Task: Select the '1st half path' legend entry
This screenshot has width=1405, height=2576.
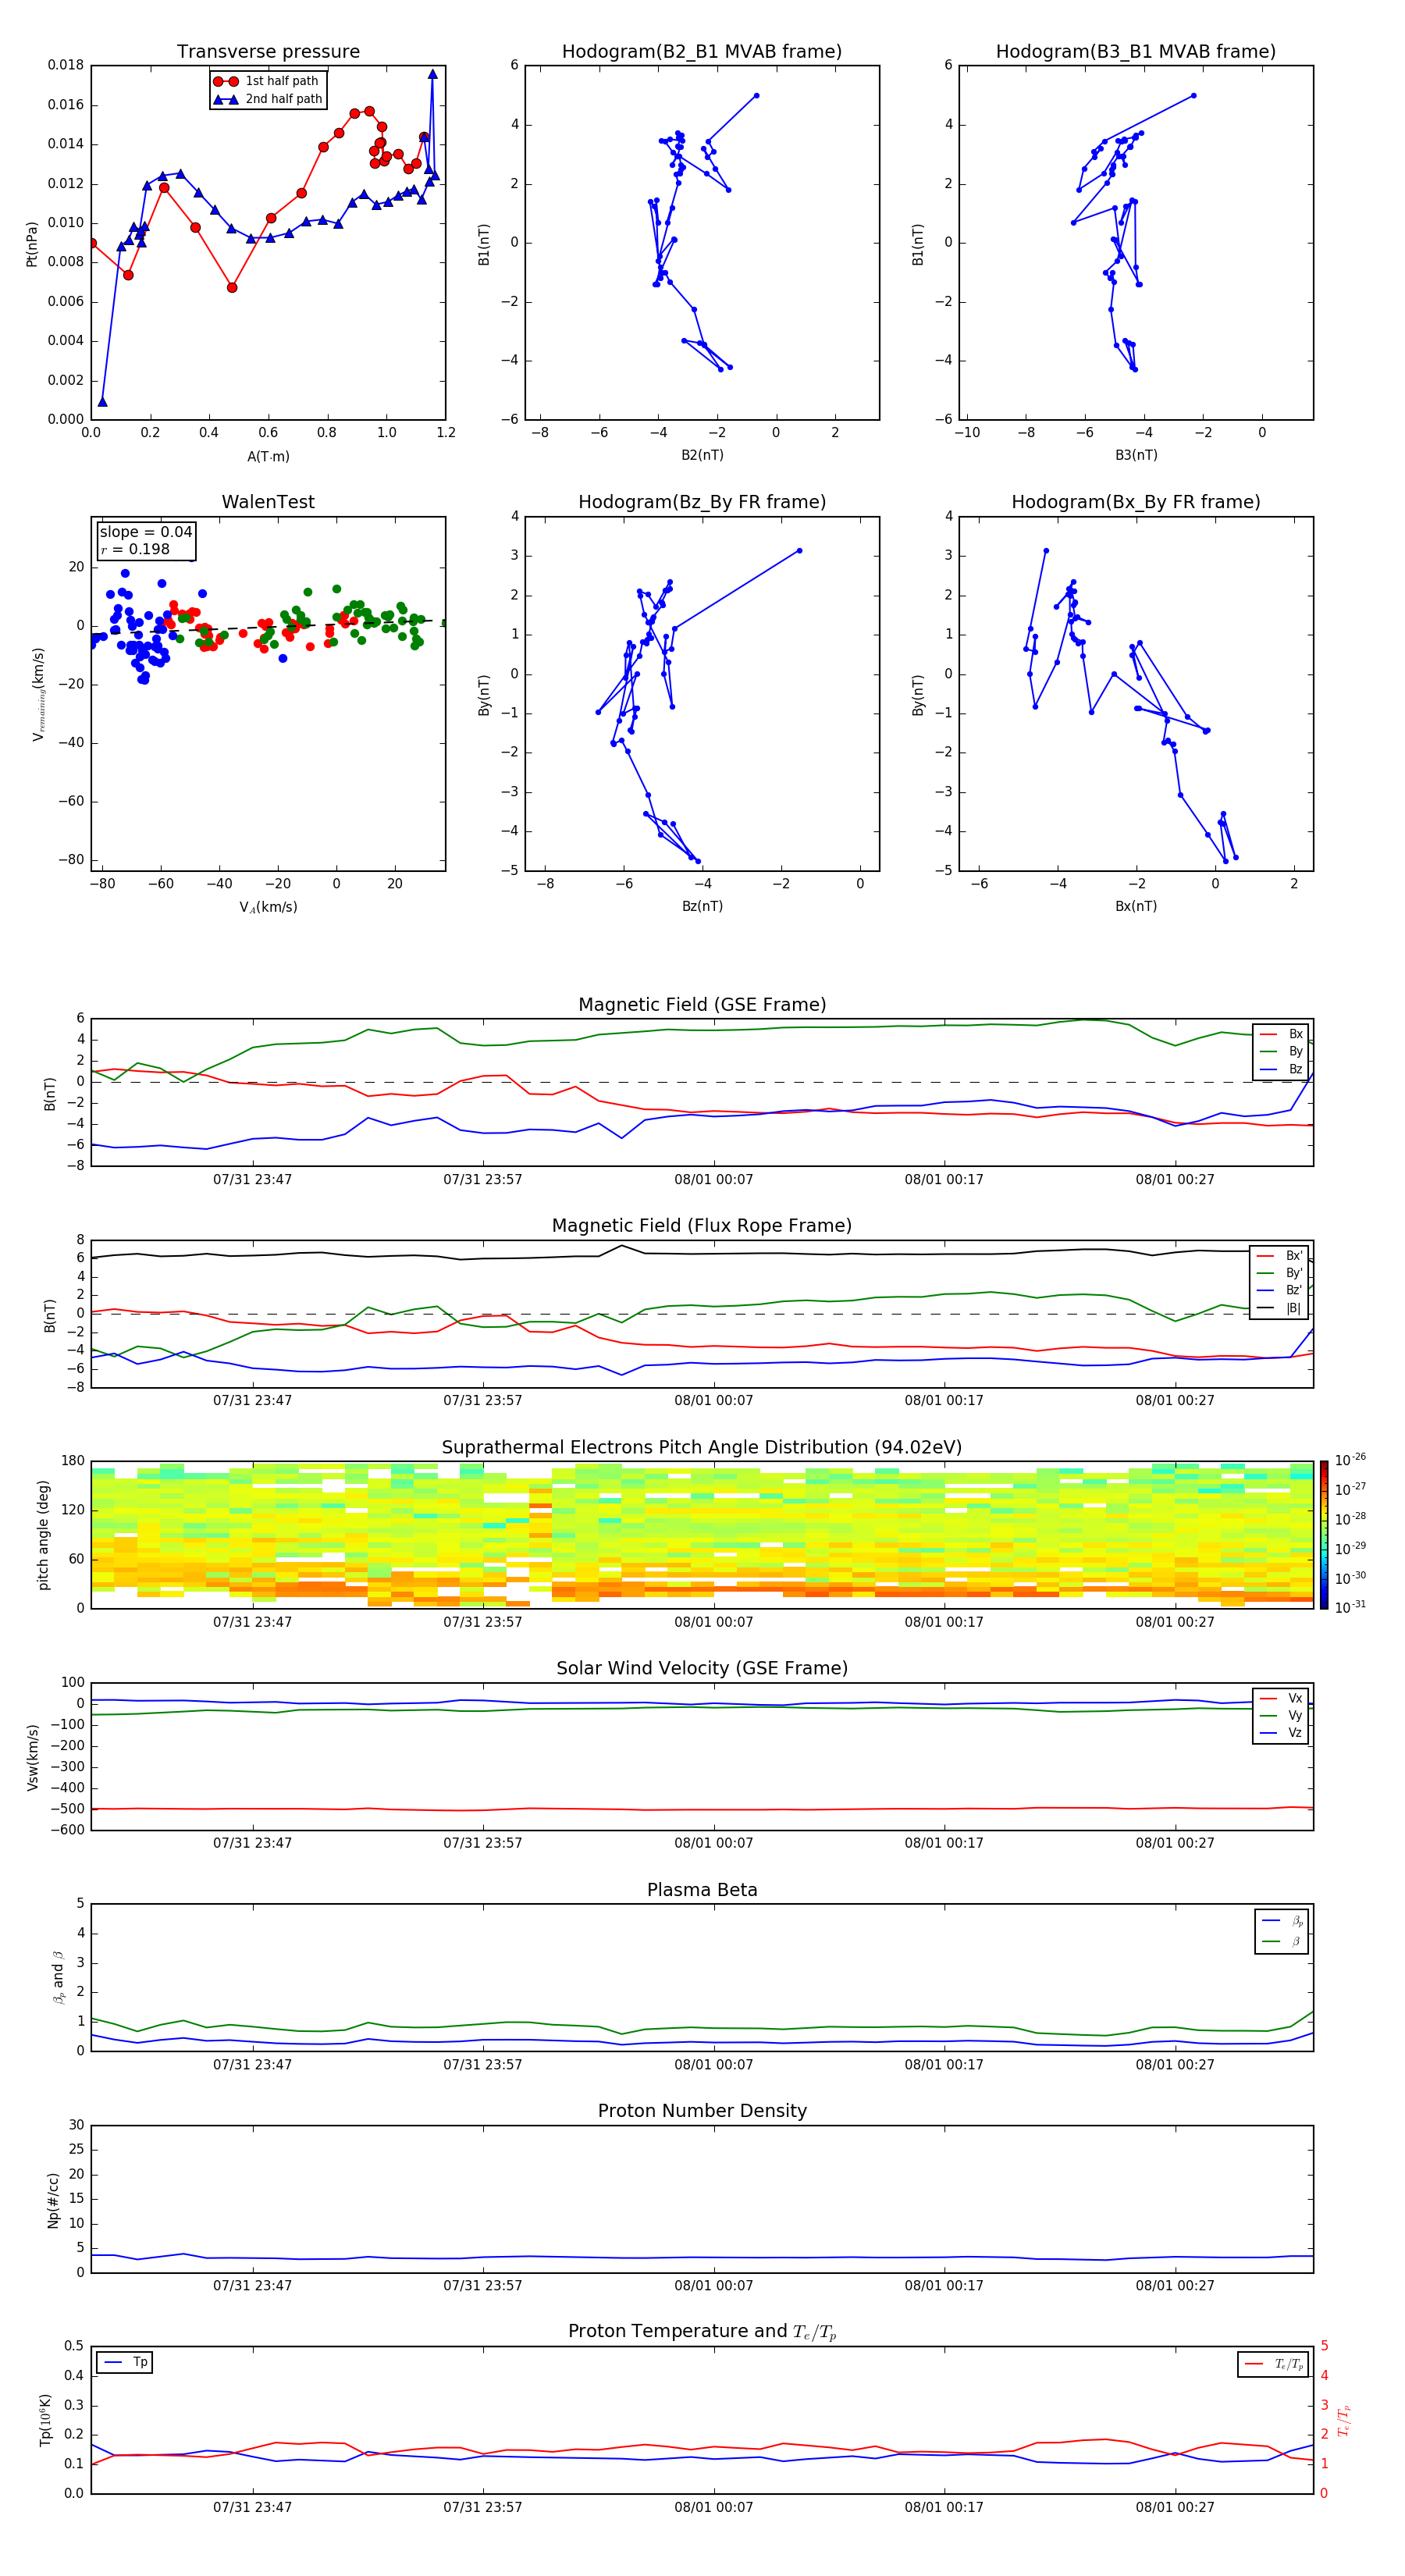Action: click(x=267, y=81)
